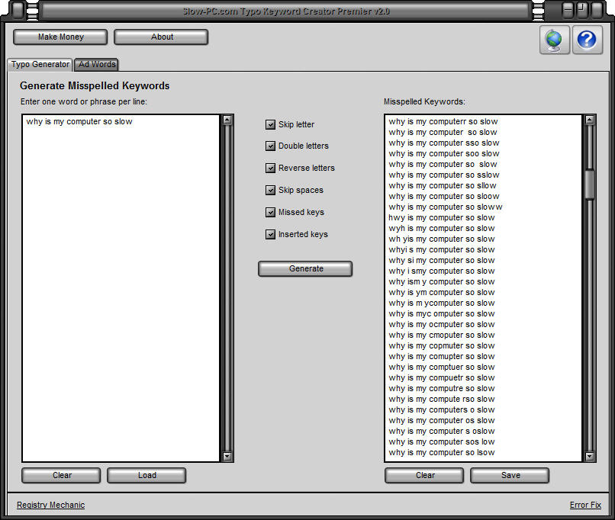Select 'why is my computer so sslow' row
615x520 pixels.
pos(444,175)
